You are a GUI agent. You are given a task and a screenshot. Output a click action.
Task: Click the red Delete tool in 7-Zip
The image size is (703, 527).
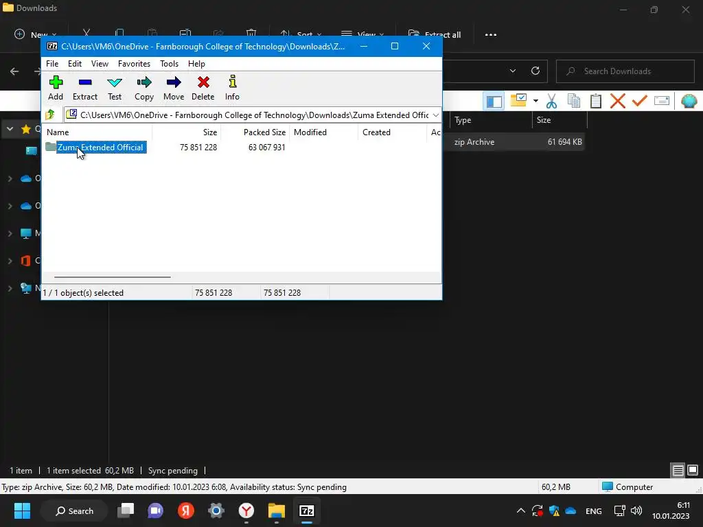(x=203, y=88)
